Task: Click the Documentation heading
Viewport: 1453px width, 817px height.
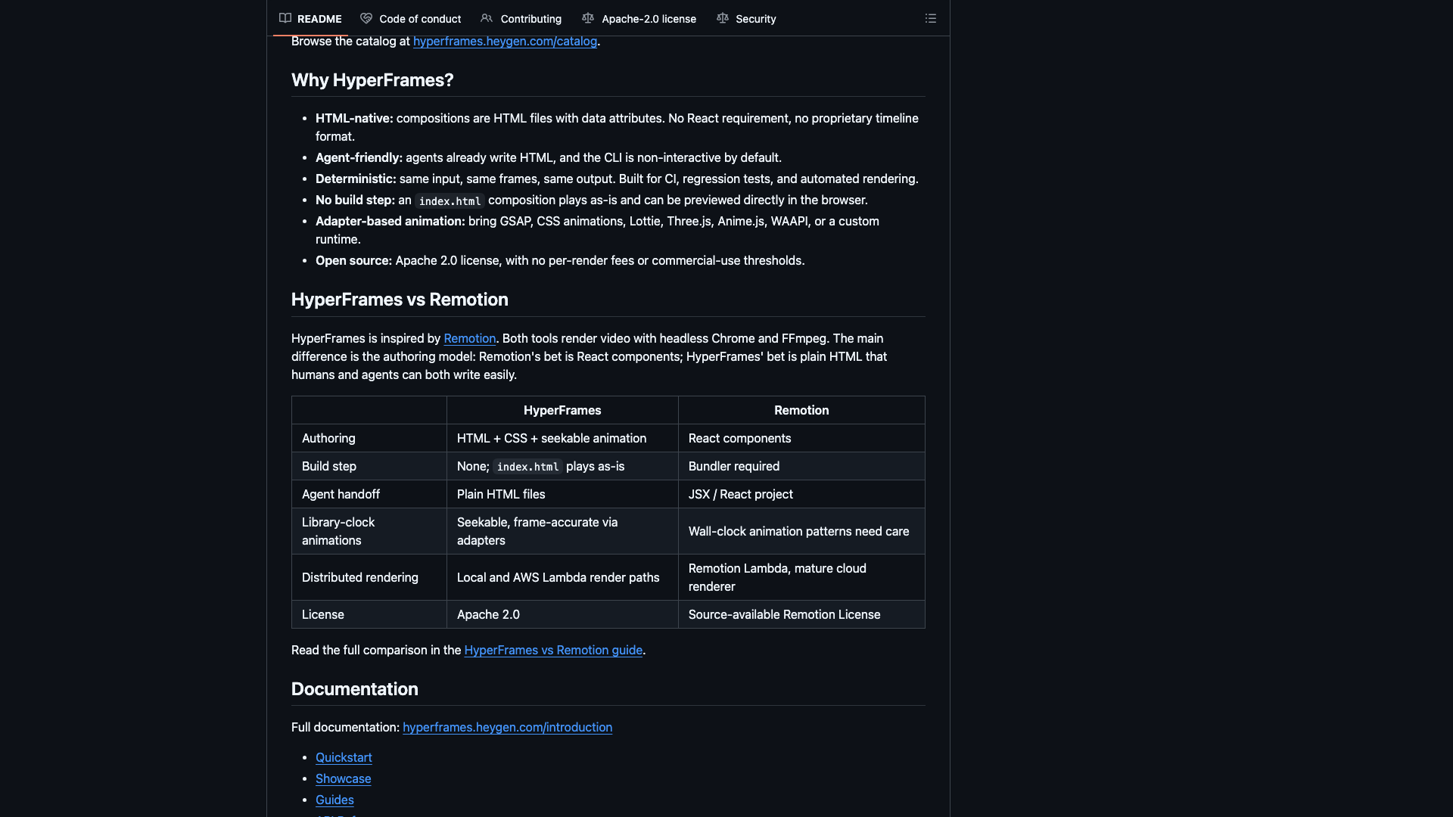Action: click(355, 689)
